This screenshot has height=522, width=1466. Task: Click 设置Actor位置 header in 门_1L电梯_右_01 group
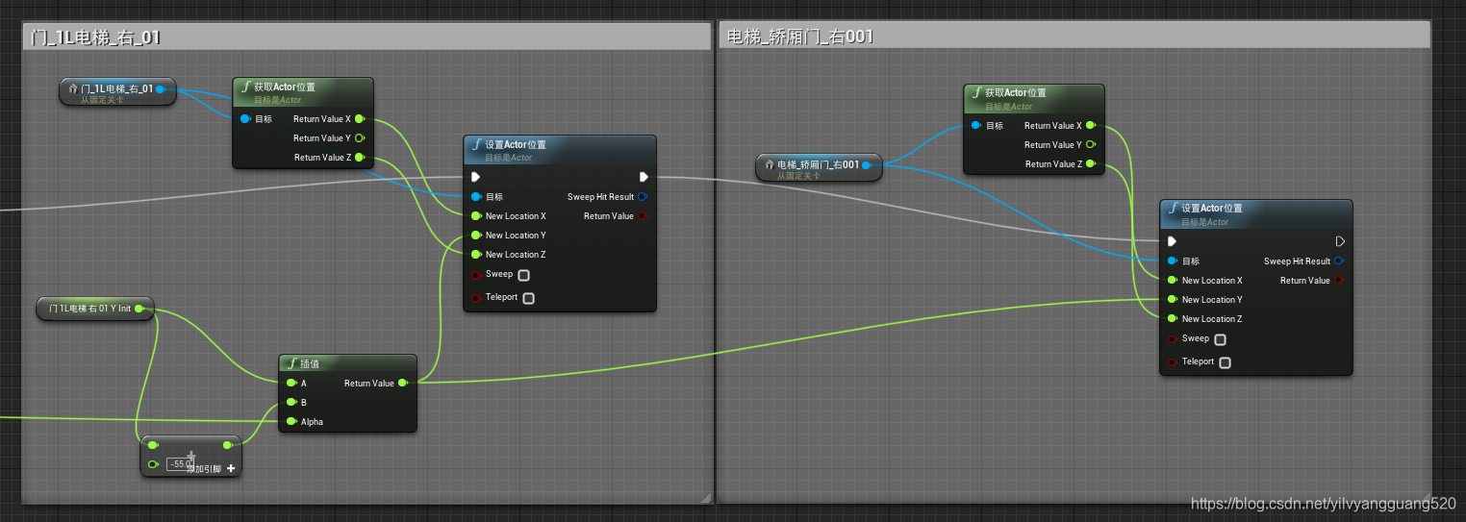[560, 150]
